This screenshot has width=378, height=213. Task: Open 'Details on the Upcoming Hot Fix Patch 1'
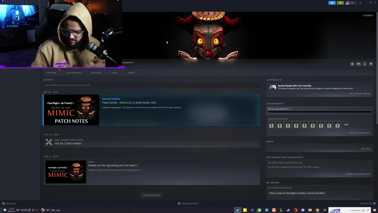click(x=113, y=165)
